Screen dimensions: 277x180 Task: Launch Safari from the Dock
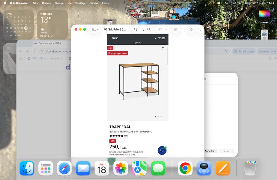coord(64,168)
